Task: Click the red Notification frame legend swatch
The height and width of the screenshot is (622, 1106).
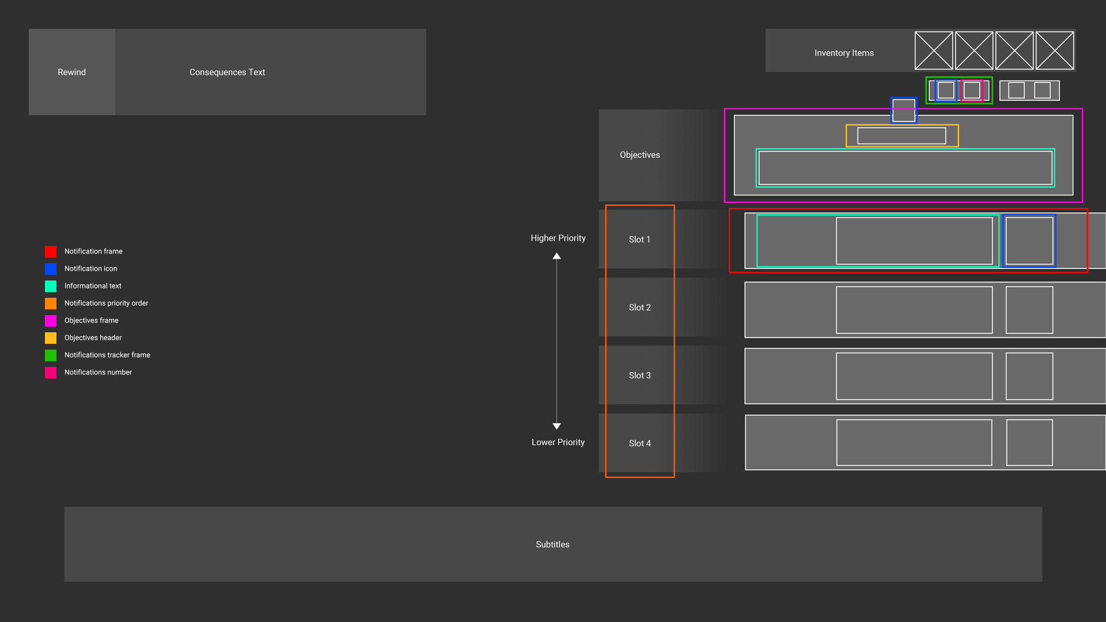Action: (51, 252)
